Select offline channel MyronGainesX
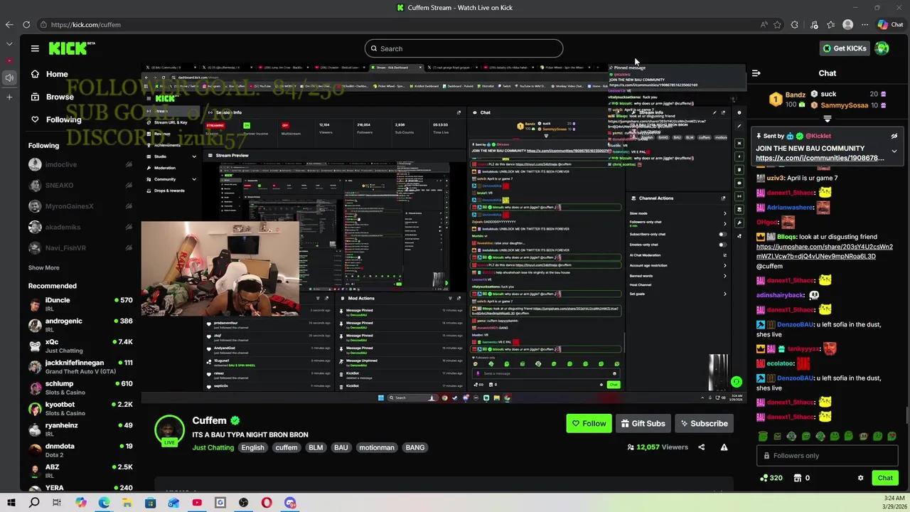910x512 pixels. point(80,206)
